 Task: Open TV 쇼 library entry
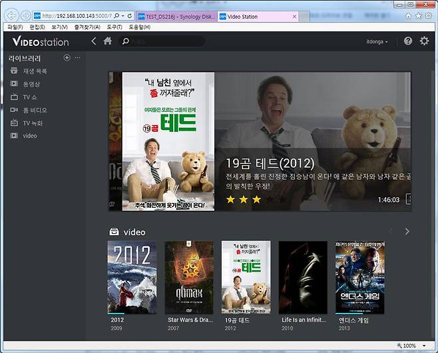[29, 97]
